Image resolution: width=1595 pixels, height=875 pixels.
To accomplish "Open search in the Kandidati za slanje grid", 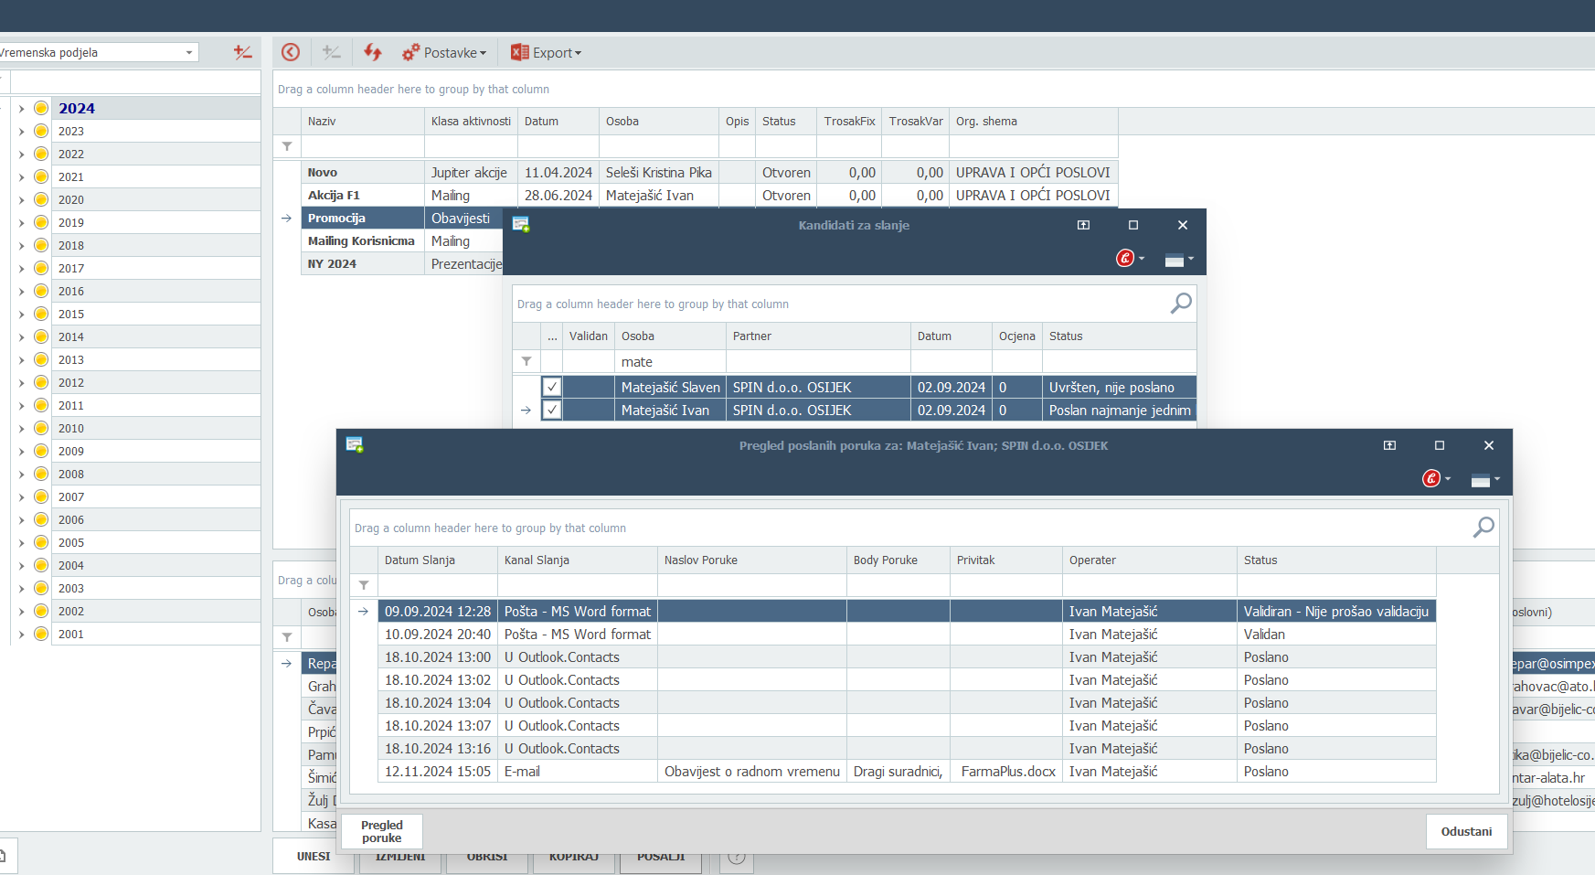I will 1181,303.
